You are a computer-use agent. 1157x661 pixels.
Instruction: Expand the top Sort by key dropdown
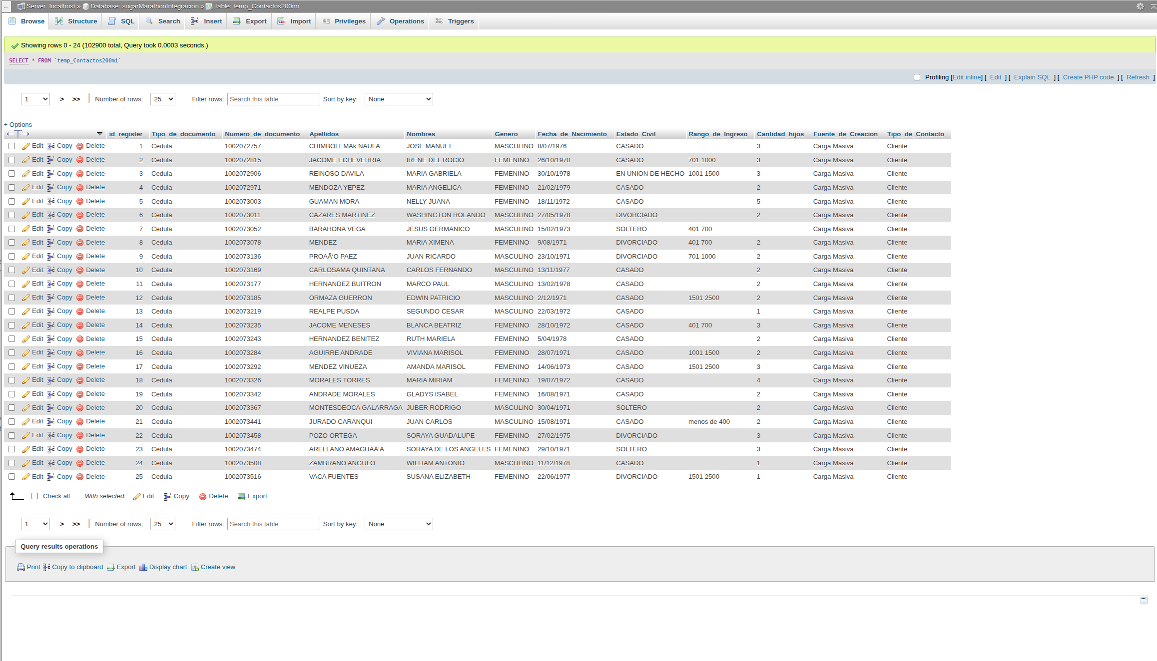[399, 99]
